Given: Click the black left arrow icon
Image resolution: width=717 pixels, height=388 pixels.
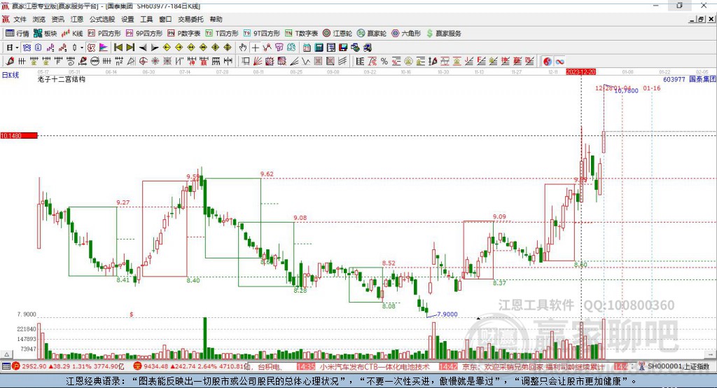Looking at the screenshot, I should pos(143,48).
